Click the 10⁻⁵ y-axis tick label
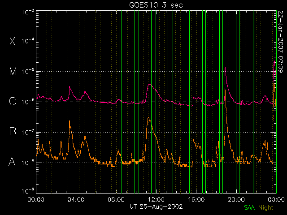The width and height of the screenshot is (287, 215). pyautogui.click(x=28, y=71)
